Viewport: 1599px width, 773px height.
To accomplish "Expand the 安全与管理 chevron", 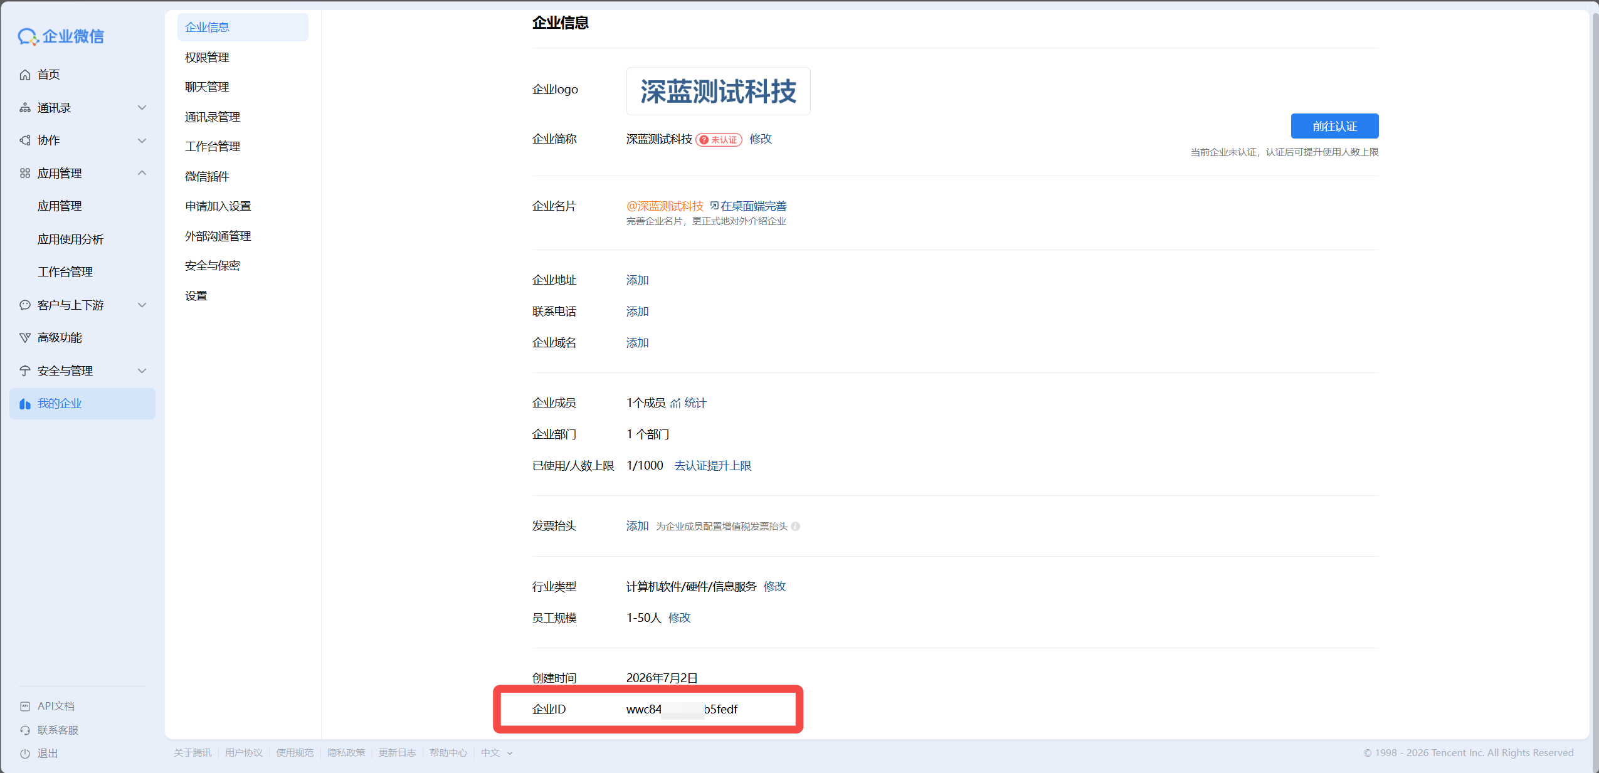I will (x=142, y=371).
